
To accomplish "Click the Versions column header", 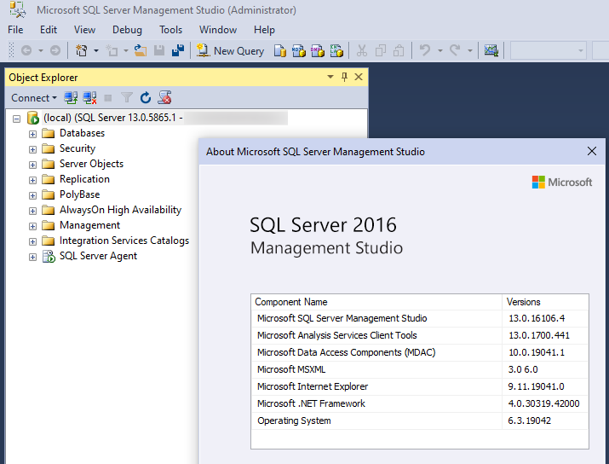I will [x=545, y=302].
